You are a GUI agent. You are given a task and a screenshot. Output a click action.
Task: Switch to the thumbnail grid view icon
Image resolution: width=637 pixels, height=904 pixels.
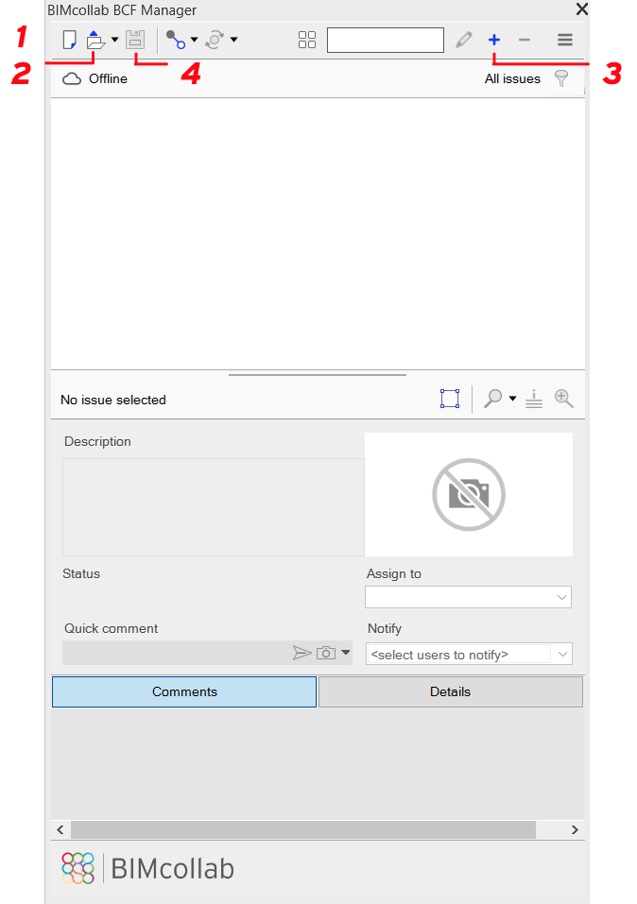[x=307, y=40]
